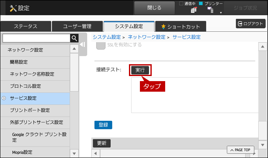The image size is (268, 158).
Task: Follow the システム設定 breadcrumb link
Action: click(107, 37)
